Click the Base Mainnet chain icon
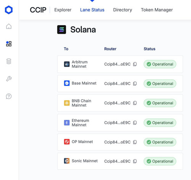The image size is (191, 180). click(67, 83)
